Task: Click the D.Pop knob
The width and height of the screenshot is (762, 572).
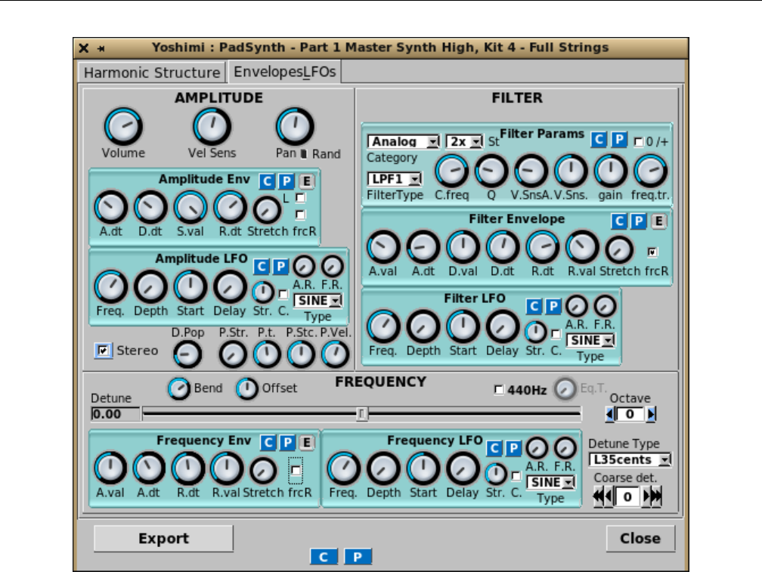Action: tap(187, 354)
